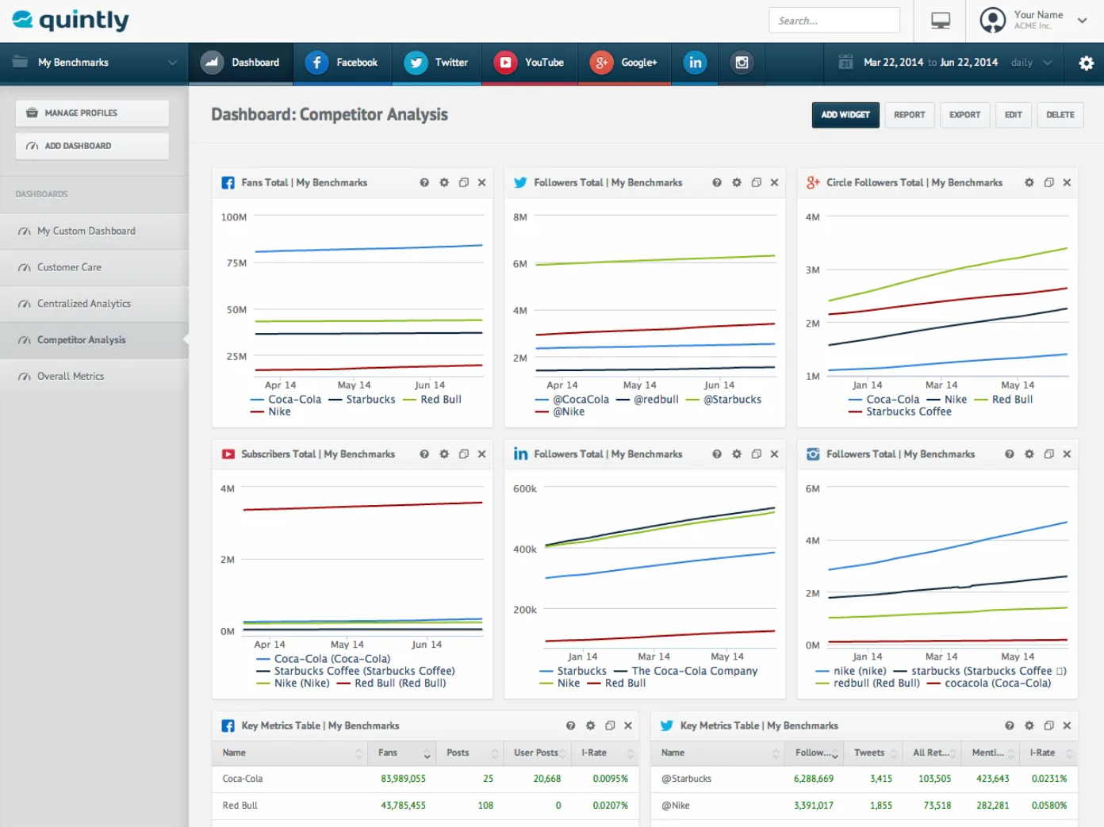The width and height of the screenshot is (1104, 827).
Task: Click calendar icon beside the date range
Action: point(846,63)
